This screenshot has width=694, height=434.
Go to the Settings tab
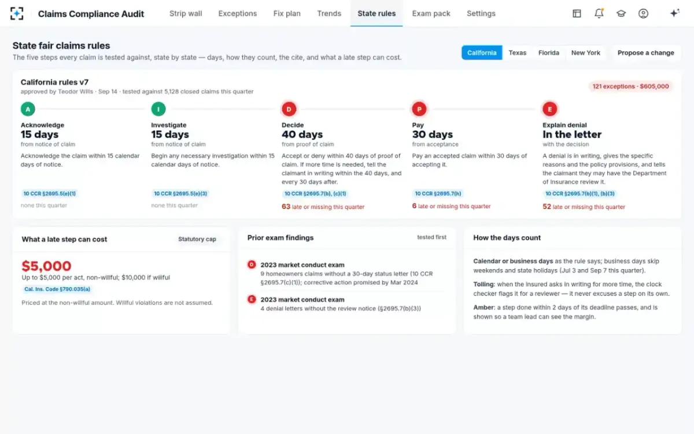pyautogui.click(x=481, y=13)
